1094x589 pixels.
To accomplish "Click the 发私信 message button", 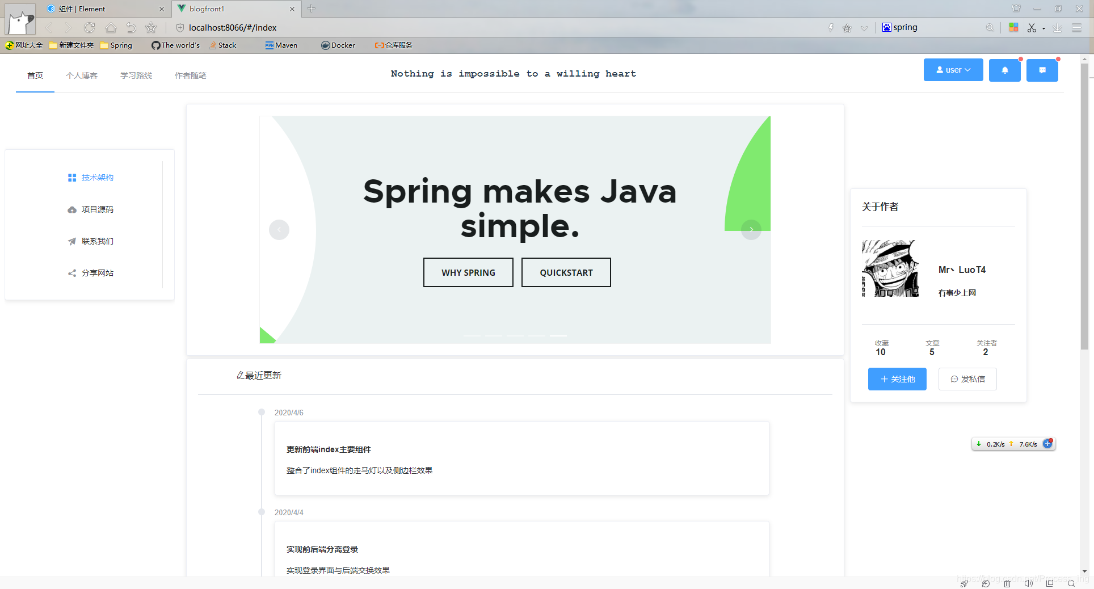I will [x=967, y=379].
